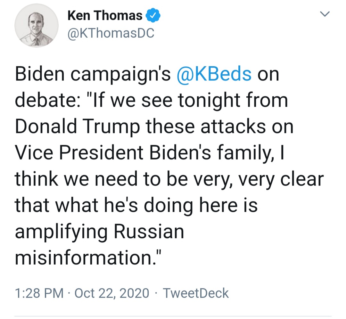
Task: Visit the @KThomasDC handle
Action: [111, 33]
